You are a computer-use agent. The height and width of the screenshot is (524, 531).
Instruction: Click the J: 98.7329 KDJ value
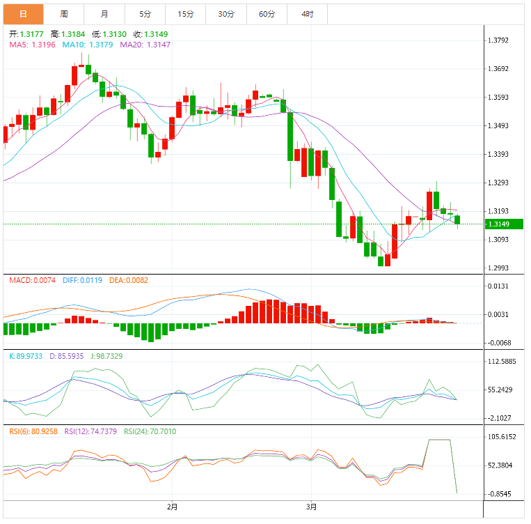click(x=106, y=357)
